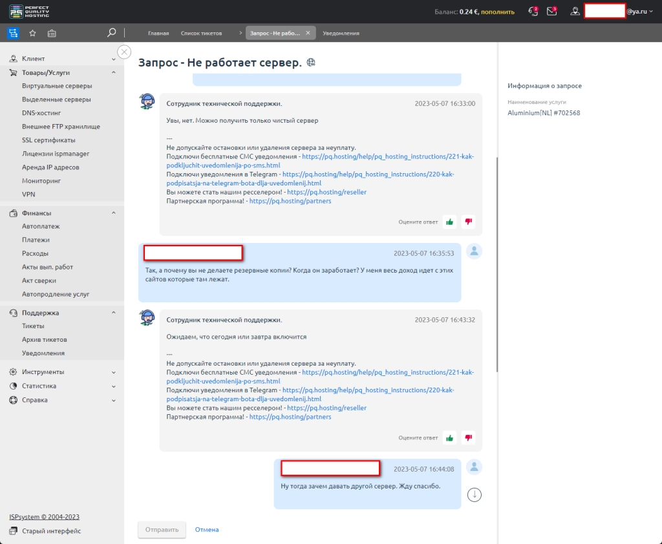Click the globe icon beside the ticket title
The height and width of the screenshot is (544, 662).
click(311, 63)
